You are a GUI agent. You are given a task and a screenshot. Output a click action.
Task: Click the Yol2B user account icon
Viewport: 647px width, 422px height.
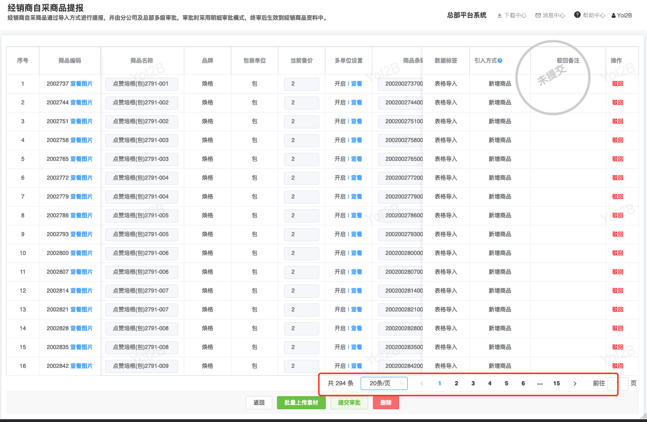coord(614,16)
